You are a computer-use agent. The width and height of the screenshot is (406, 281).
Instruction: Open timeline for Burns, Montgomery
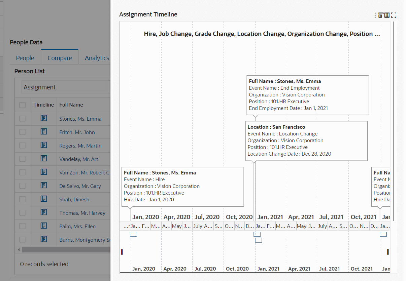[44, 239]
